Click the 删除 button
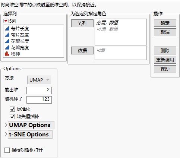The image size is (180, 158). point(165,50)
